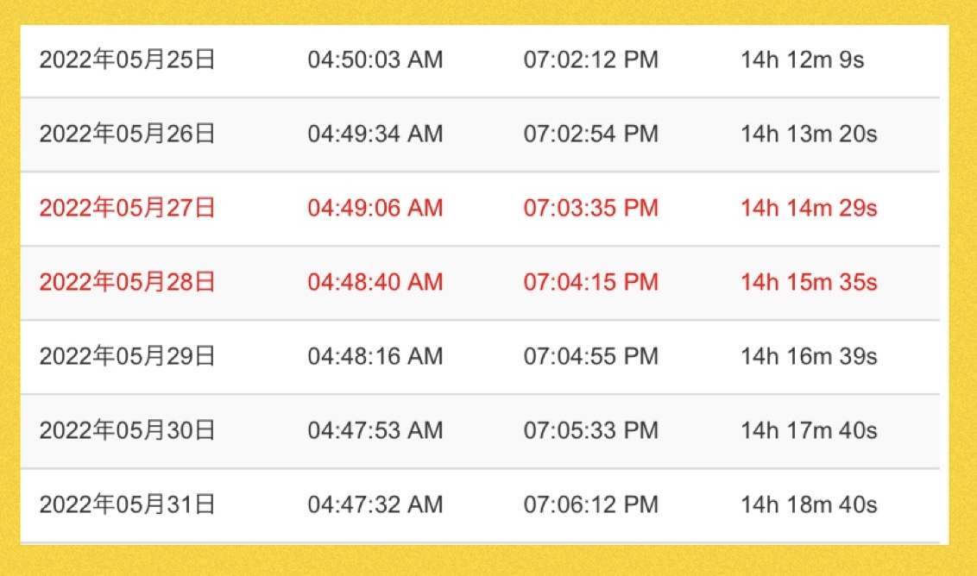Click day length 14h 17m 40s
Viewport: 977px width, 576px height.
[x=809, y=430]
